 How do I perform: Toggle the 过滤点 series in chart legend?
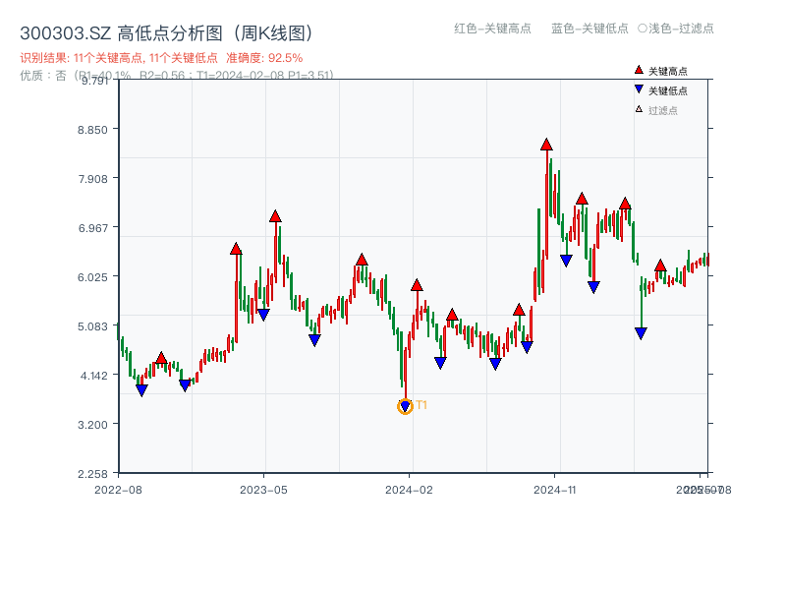point(656,110)
